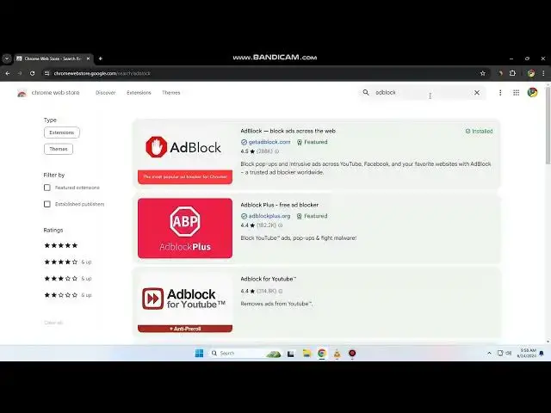Open the Discover tab

[105, 93]
